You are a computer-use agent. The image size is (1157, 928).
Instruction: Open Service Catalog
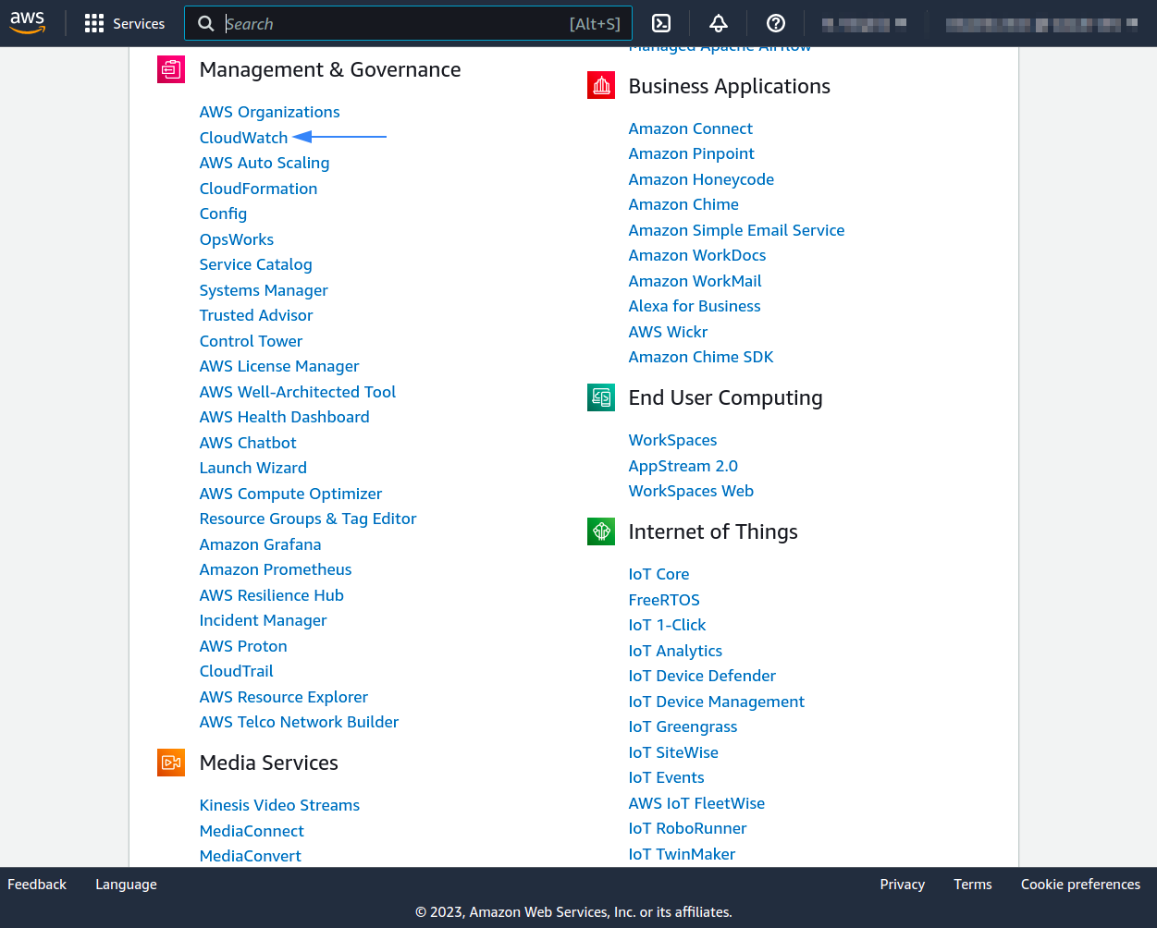pos(255,264)
